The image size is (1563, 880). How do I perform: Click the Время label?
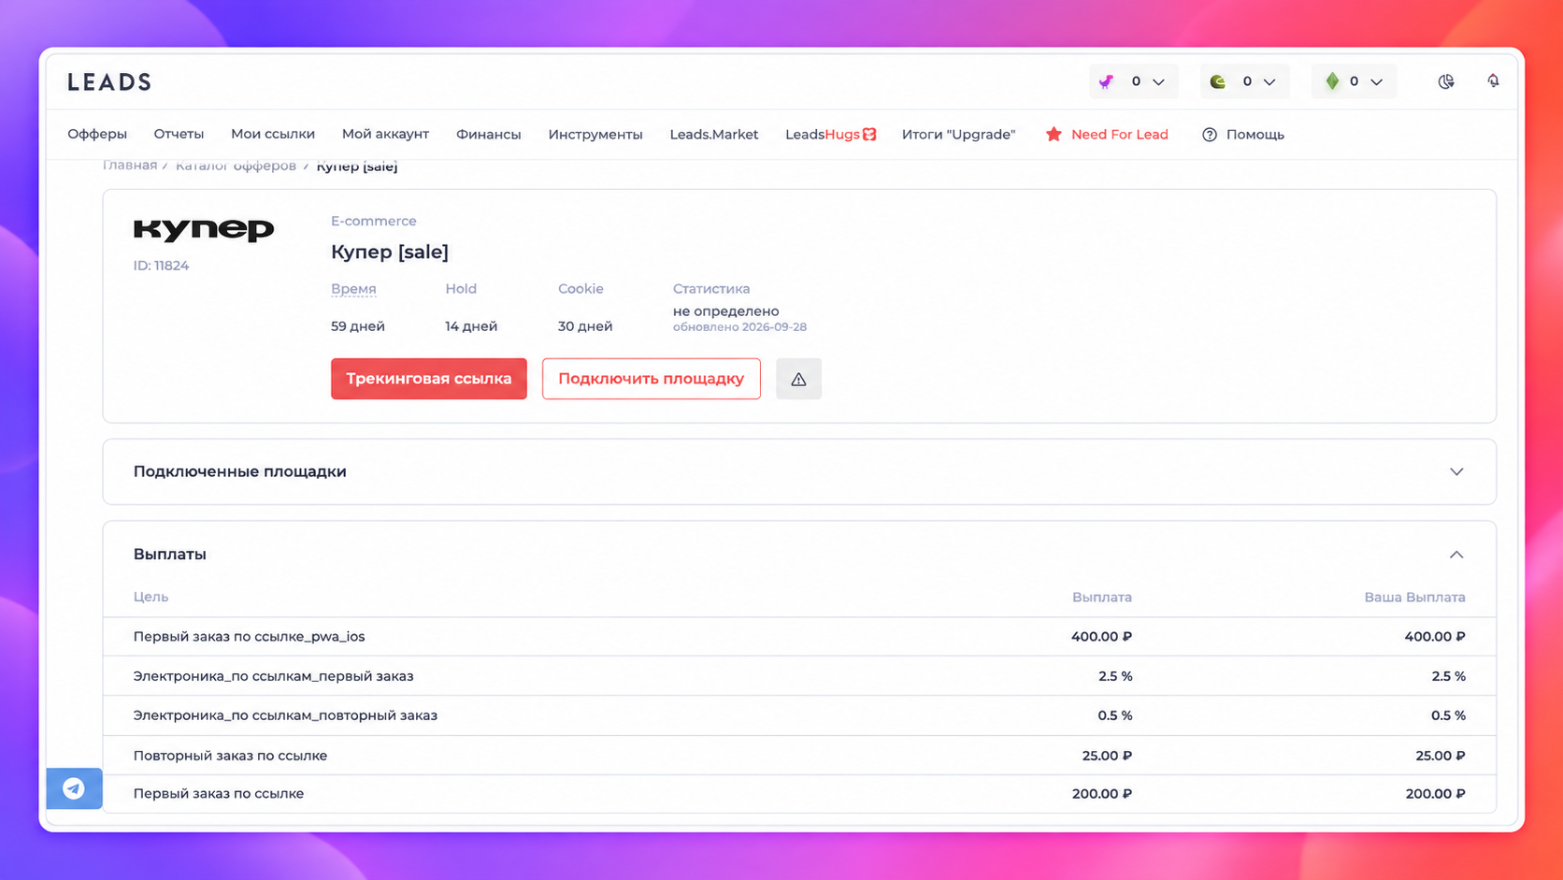[x=353, y=289]
